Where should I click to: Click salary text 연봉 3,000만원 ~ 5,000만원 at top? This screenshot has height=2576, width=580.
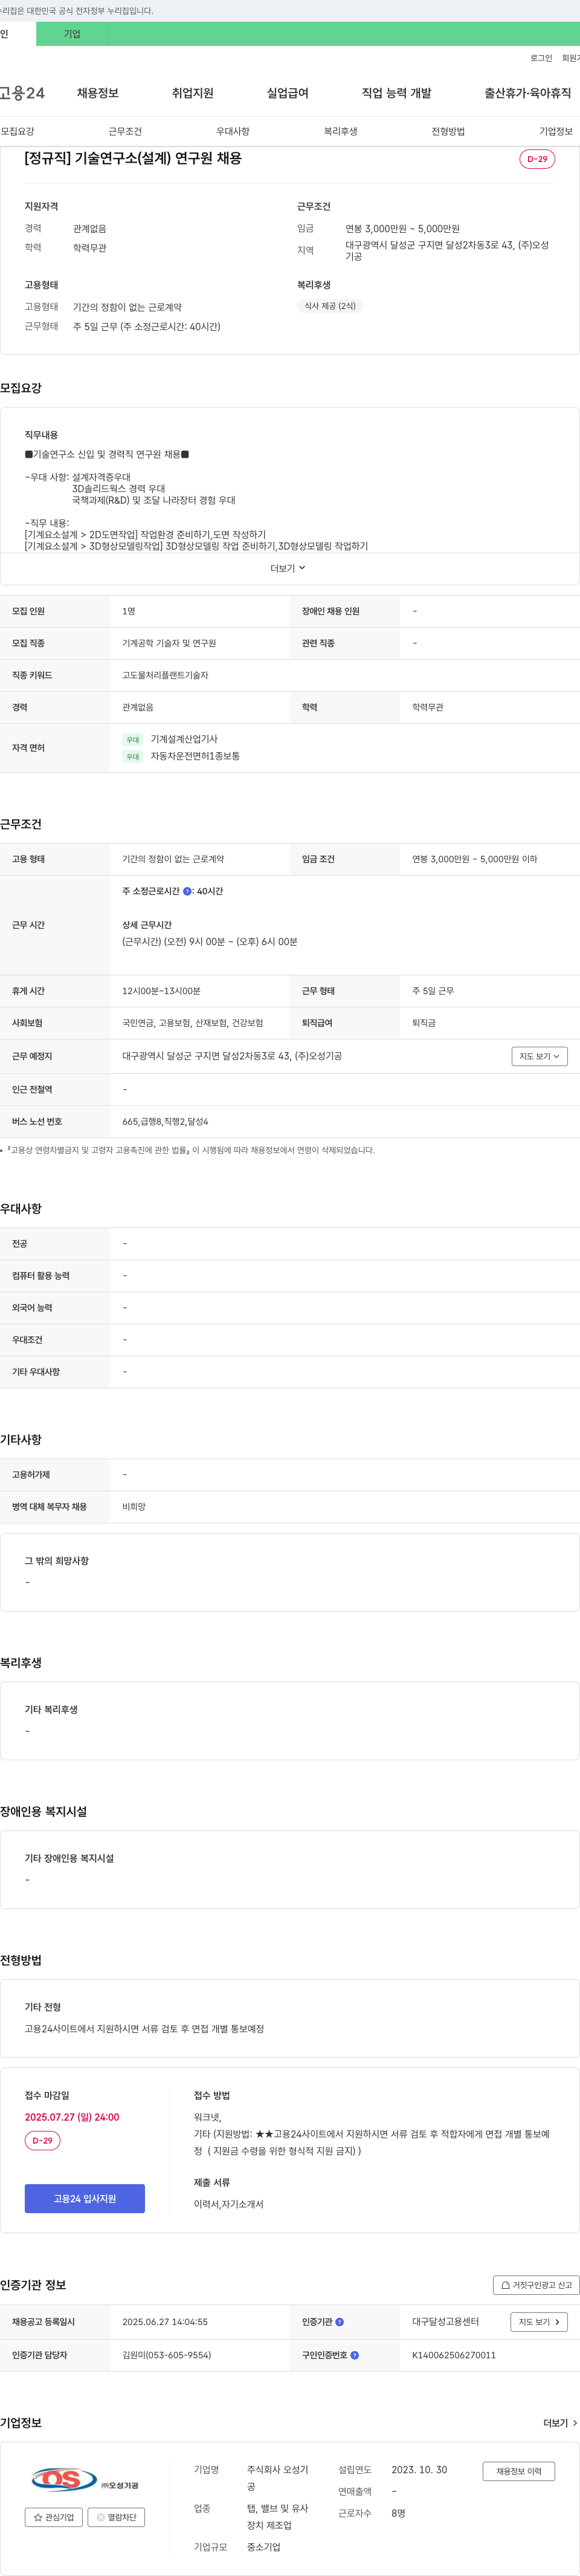402,229
